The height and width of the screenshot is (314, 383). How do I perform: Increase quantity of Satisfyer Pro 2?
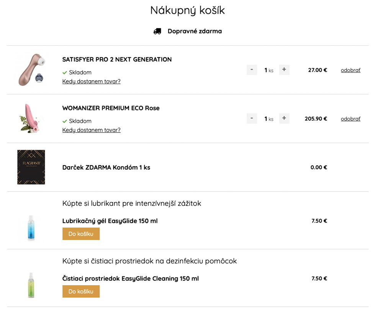284,70
